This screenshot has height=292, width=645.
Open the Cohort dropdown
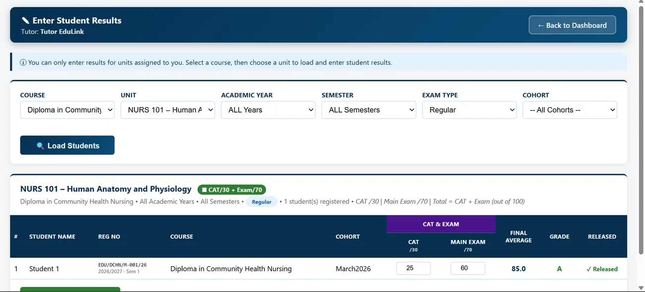(570, 110)
